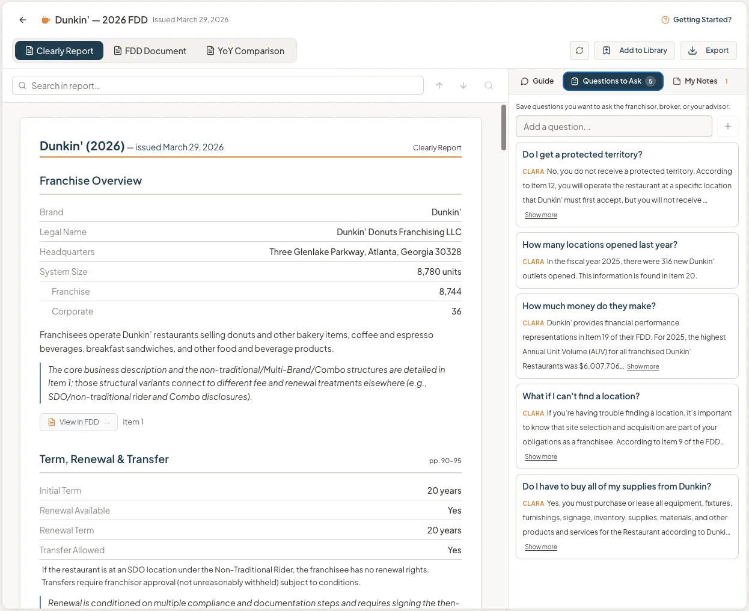This screenshot has width=749, height=611.
Task: Open 'What if I can't find a location?' question
Action: pos(581,396)
